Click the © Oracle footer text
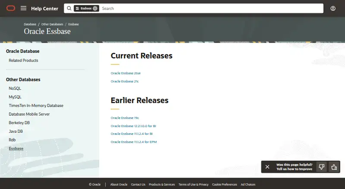Image resolution: width=345 pixels, height=189 pixels. pyautogui.click(x=94, y=184)
